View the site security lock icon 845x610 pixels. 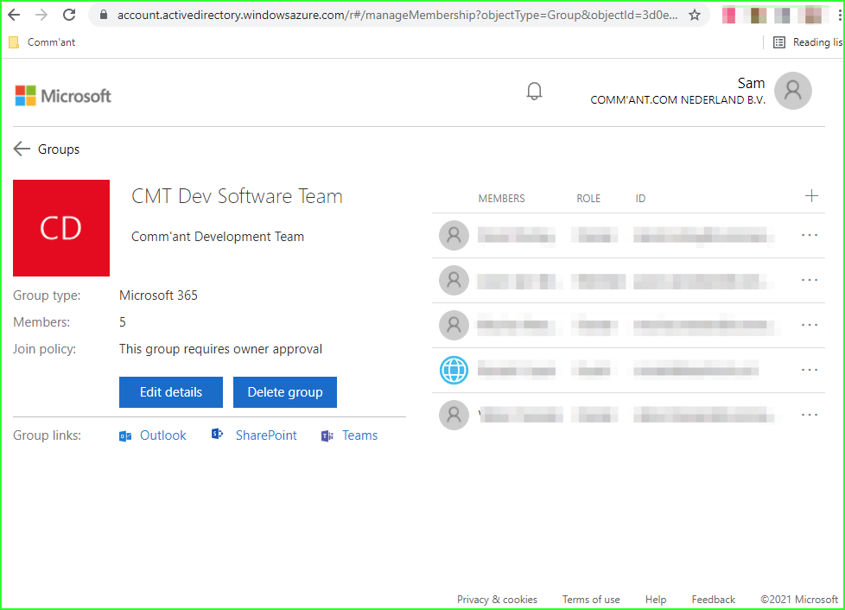(104, 15)
